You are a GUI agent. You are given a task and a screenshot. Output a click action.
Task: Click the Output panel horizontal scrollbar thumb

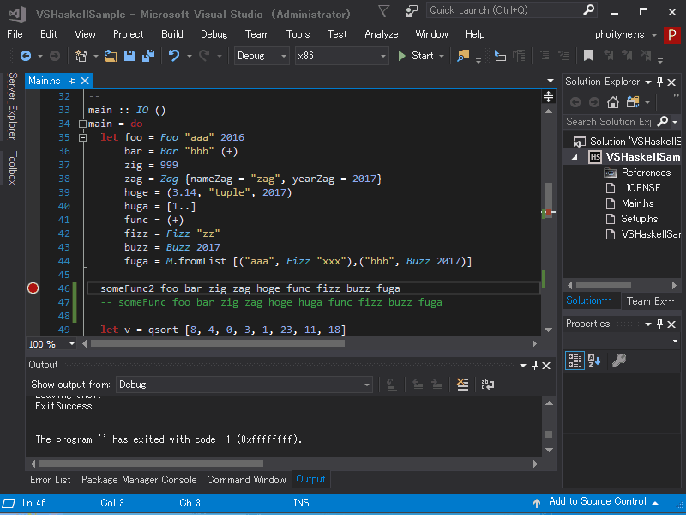click(x=152, y=463)
